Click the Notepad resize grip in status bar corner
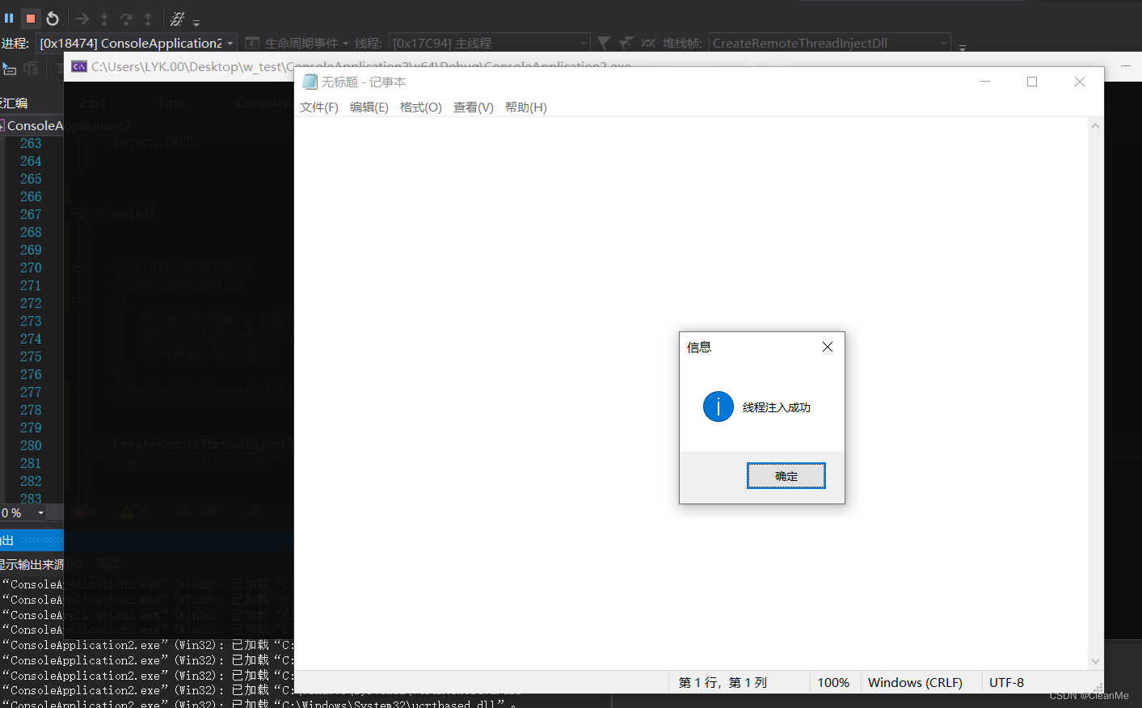This screenshot has height=708, width=1142. (x=1098, y=687)
